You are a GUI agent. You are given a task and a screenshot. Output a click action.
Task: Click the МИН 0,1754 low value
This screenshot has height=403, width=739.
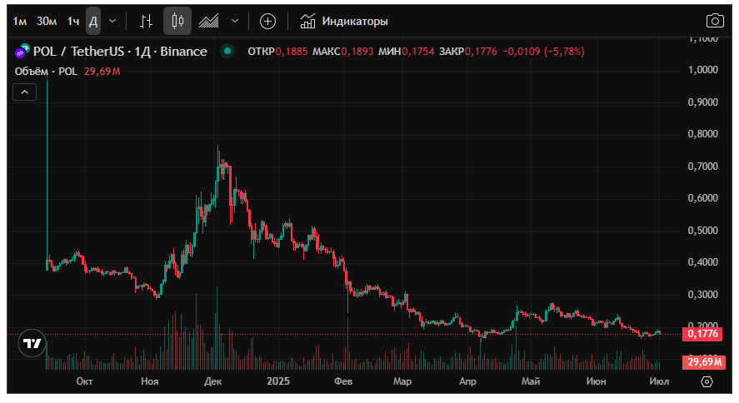407,52
